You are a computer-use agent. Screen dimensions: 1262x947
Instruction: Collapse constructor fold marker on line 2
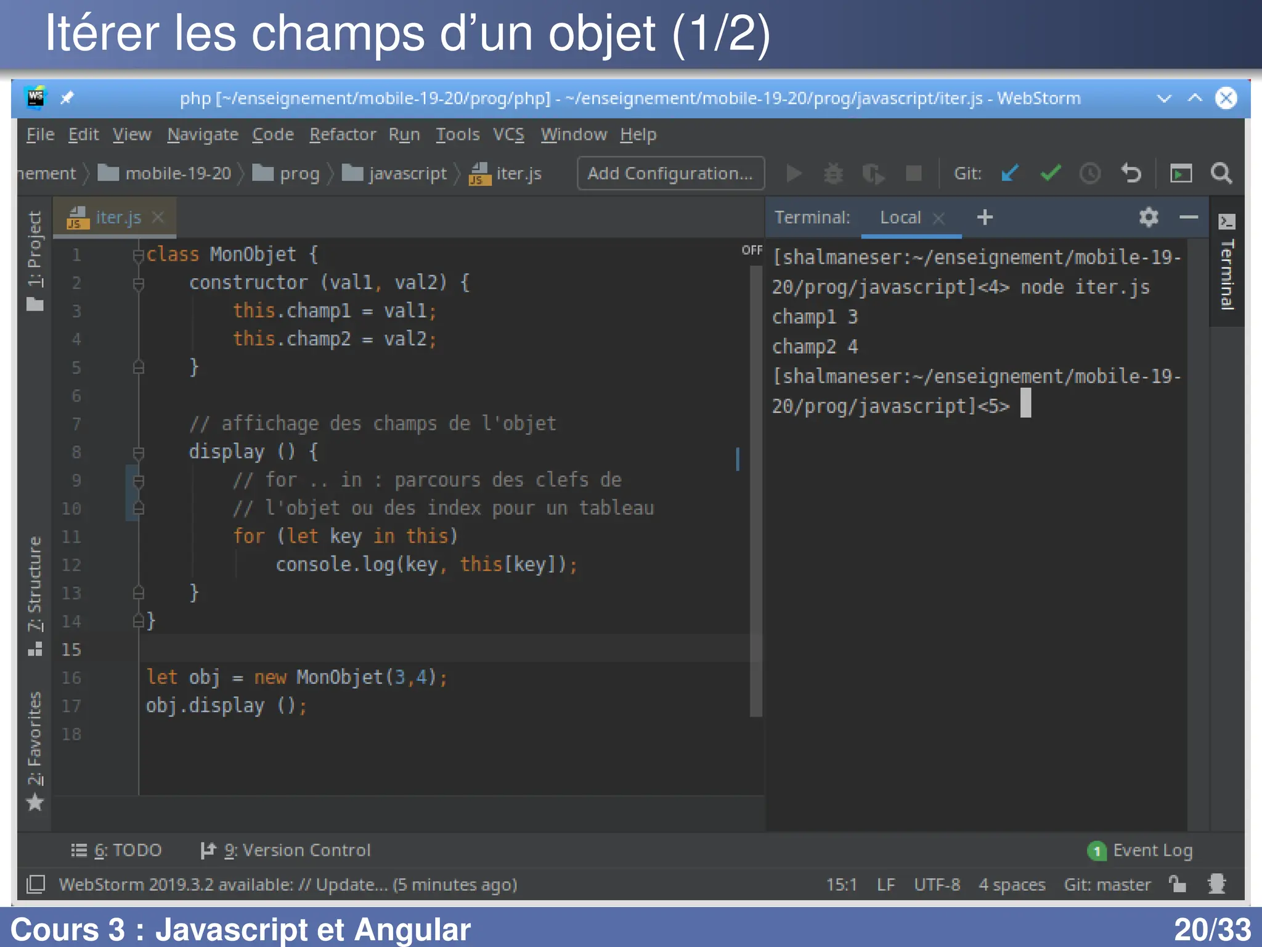tap(139, 283)
